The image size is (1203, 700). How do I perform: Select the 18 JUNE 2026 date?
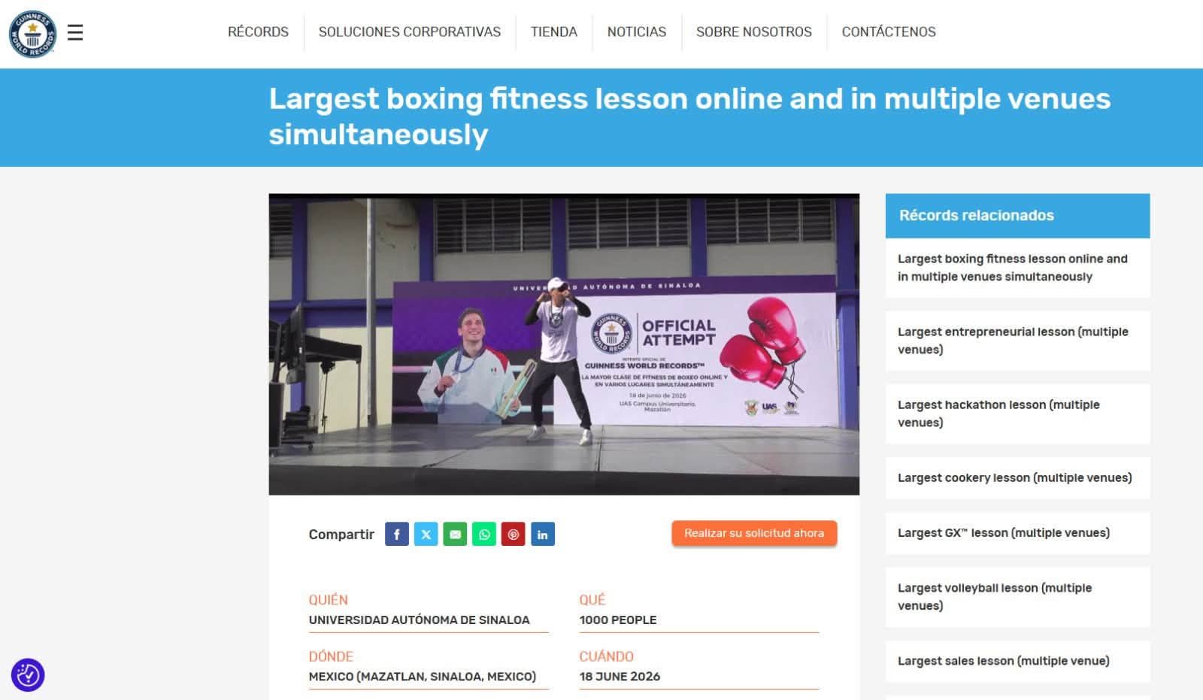click(620, 676)
